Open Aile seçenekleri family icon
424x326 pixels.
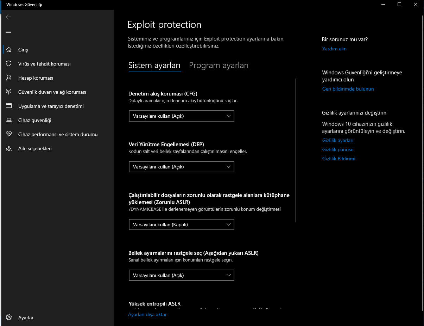coord(9,148)
